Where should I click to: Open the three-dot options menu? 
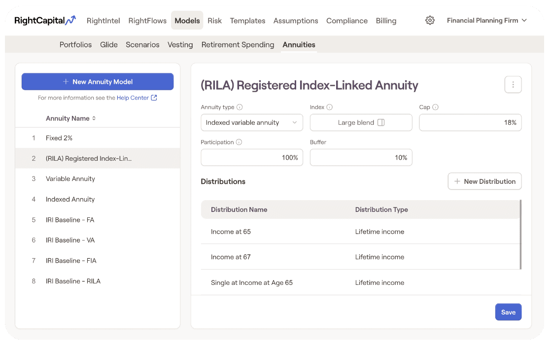[513, 85]
